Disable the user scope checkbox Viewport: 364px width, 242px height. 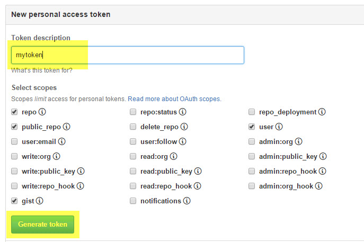252,127
